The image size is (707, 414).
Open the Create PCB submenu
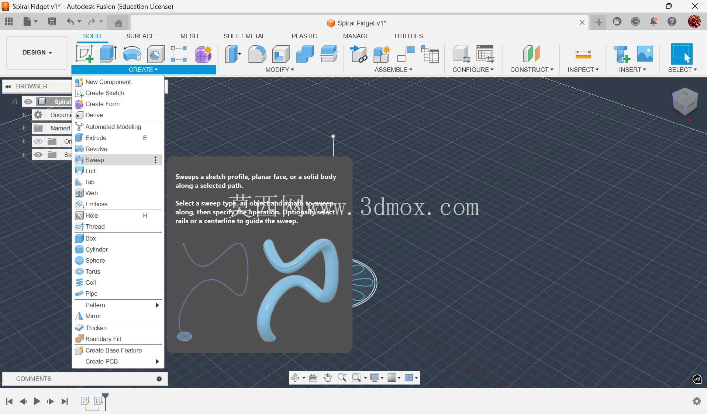point(118,361)
